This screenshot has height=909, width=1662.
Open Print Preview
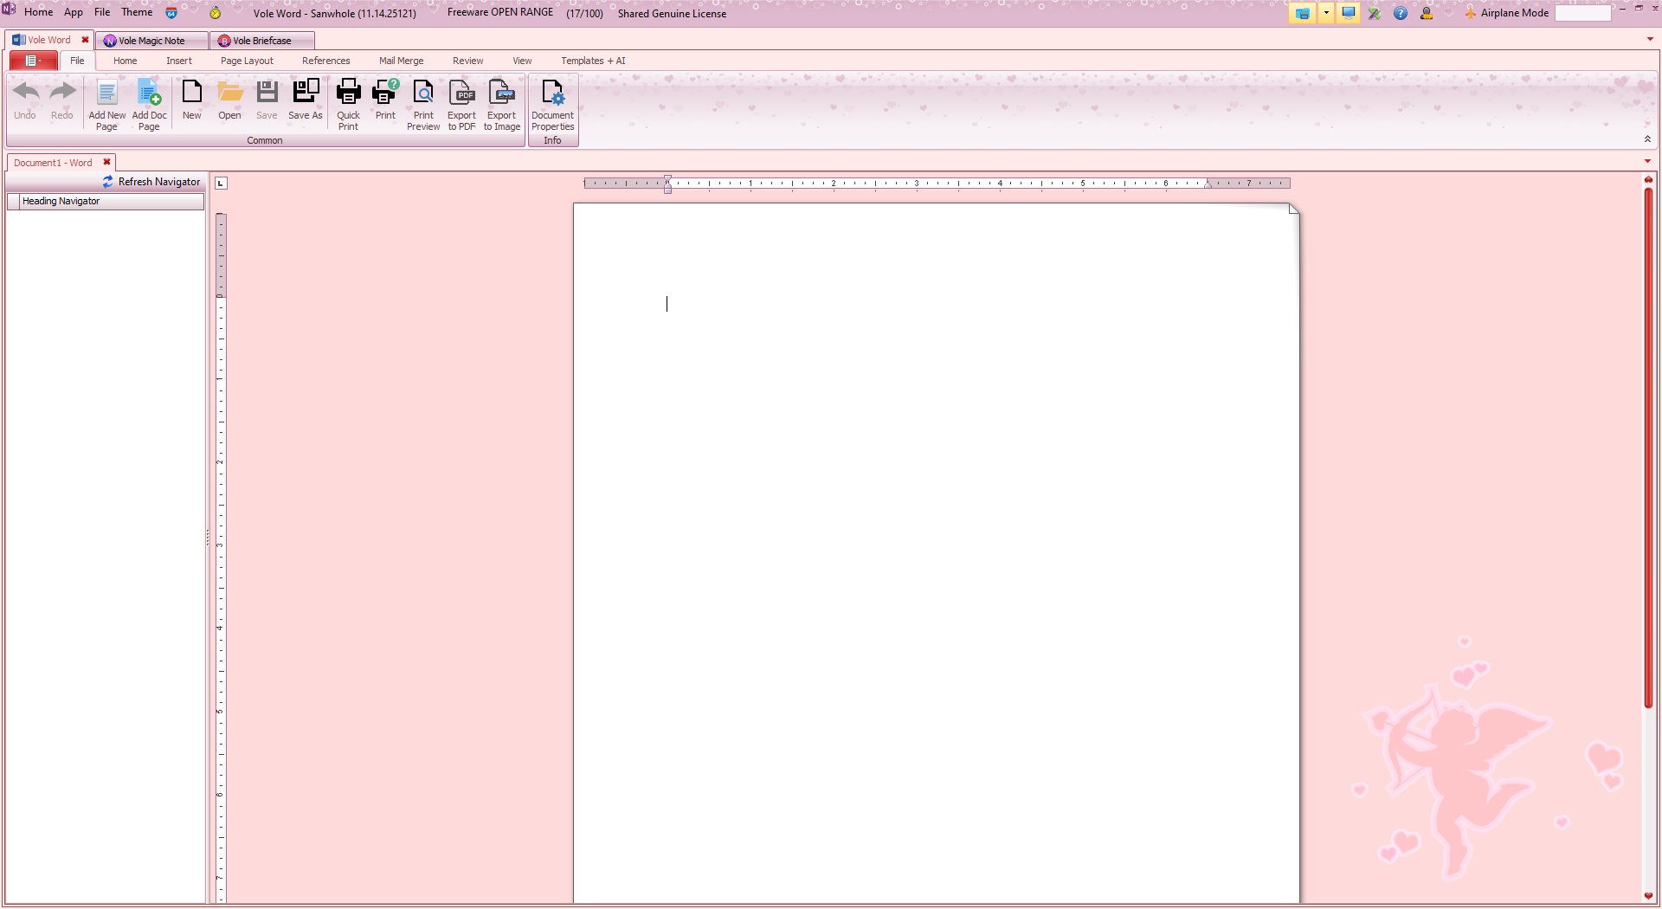click(x=423, y=93)
